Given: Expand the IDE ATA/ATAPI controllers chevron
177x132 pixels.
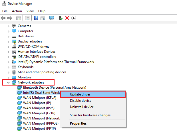Looking at the screenshot, I should tap(8, 57).
